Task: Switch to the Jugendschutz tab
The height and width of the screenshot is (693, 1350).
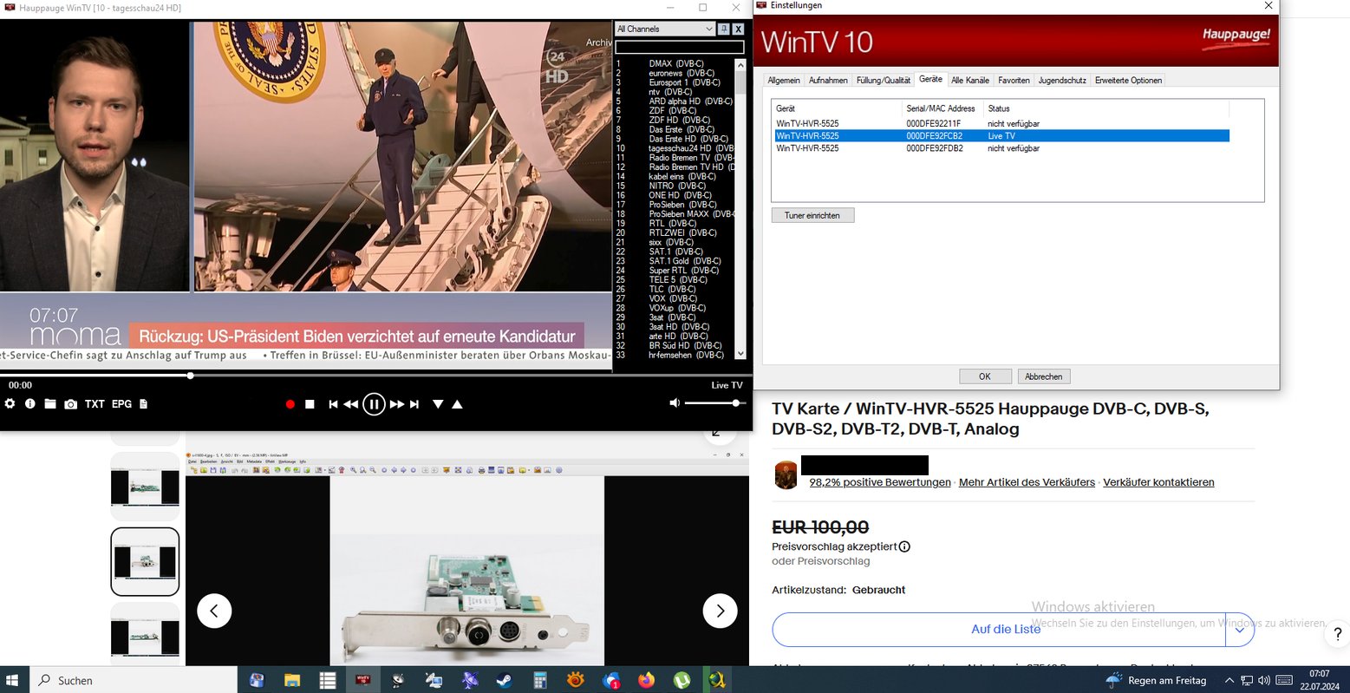Action: coord(1062,81)
